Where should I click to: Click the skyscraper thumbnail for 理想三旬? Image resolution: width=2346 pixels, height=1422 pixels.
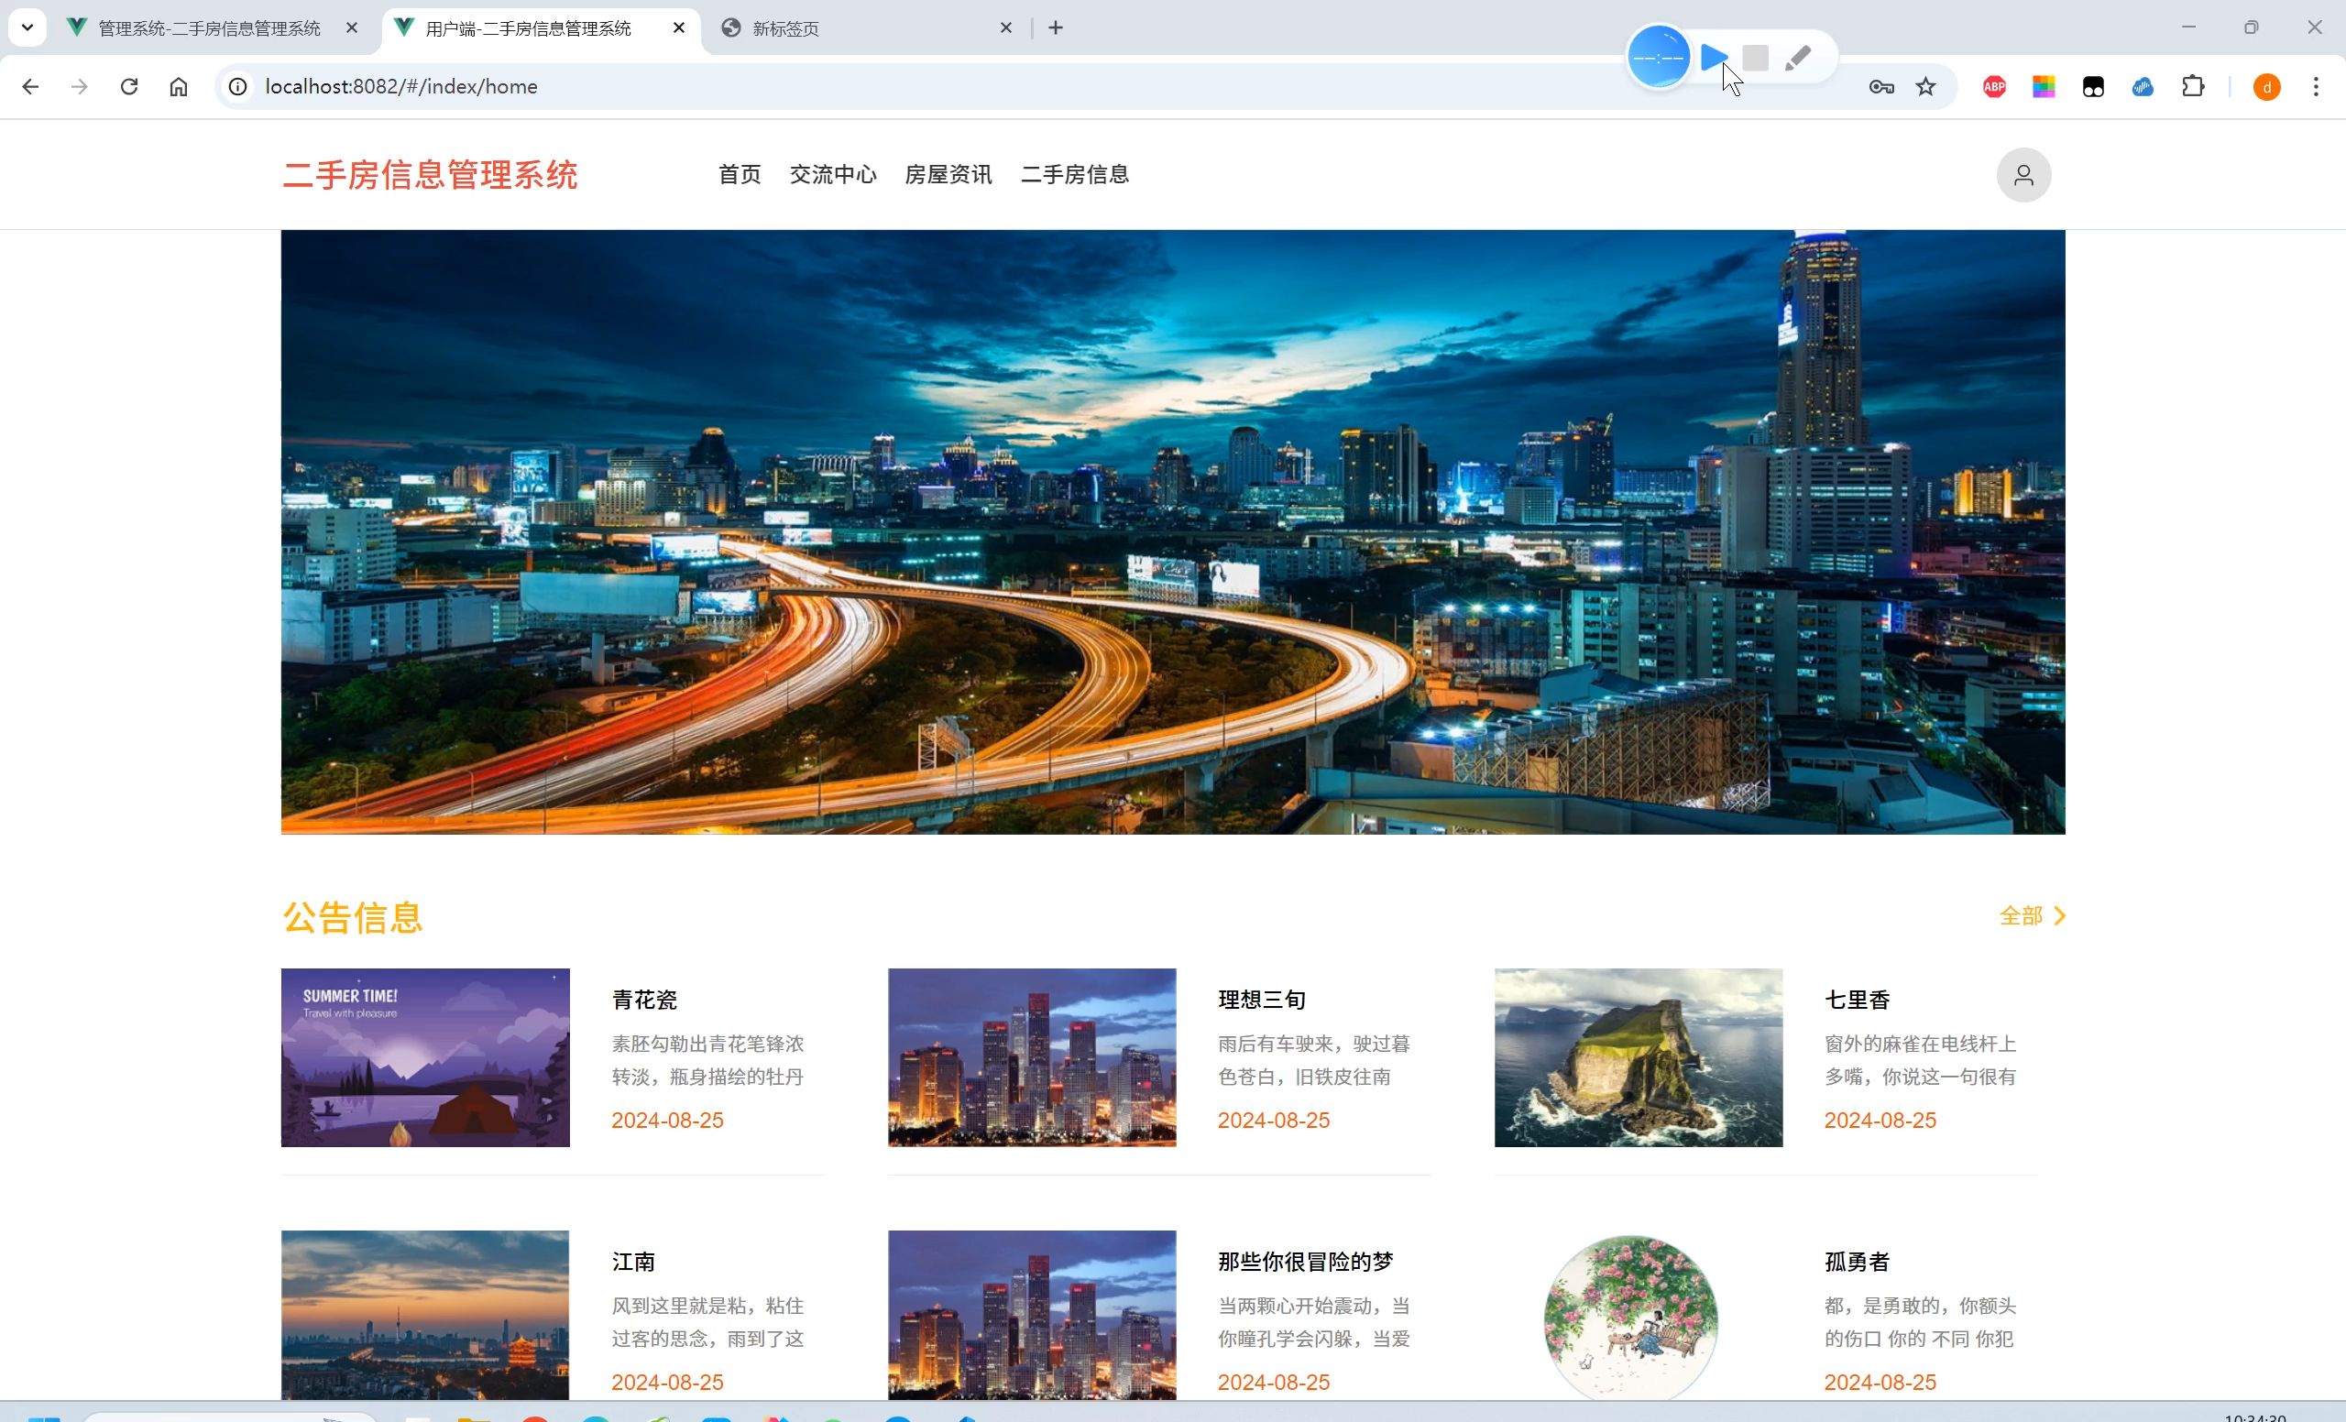[x=1032, y=1057]
